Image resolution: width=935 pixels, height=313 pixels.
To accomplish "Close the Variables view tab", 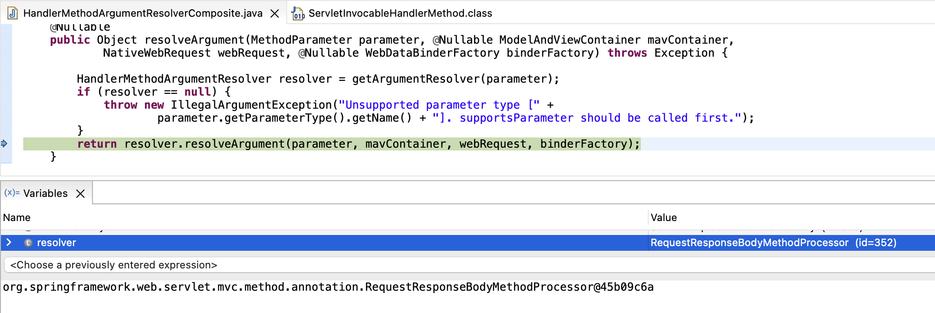I will (x=80, y=193).
